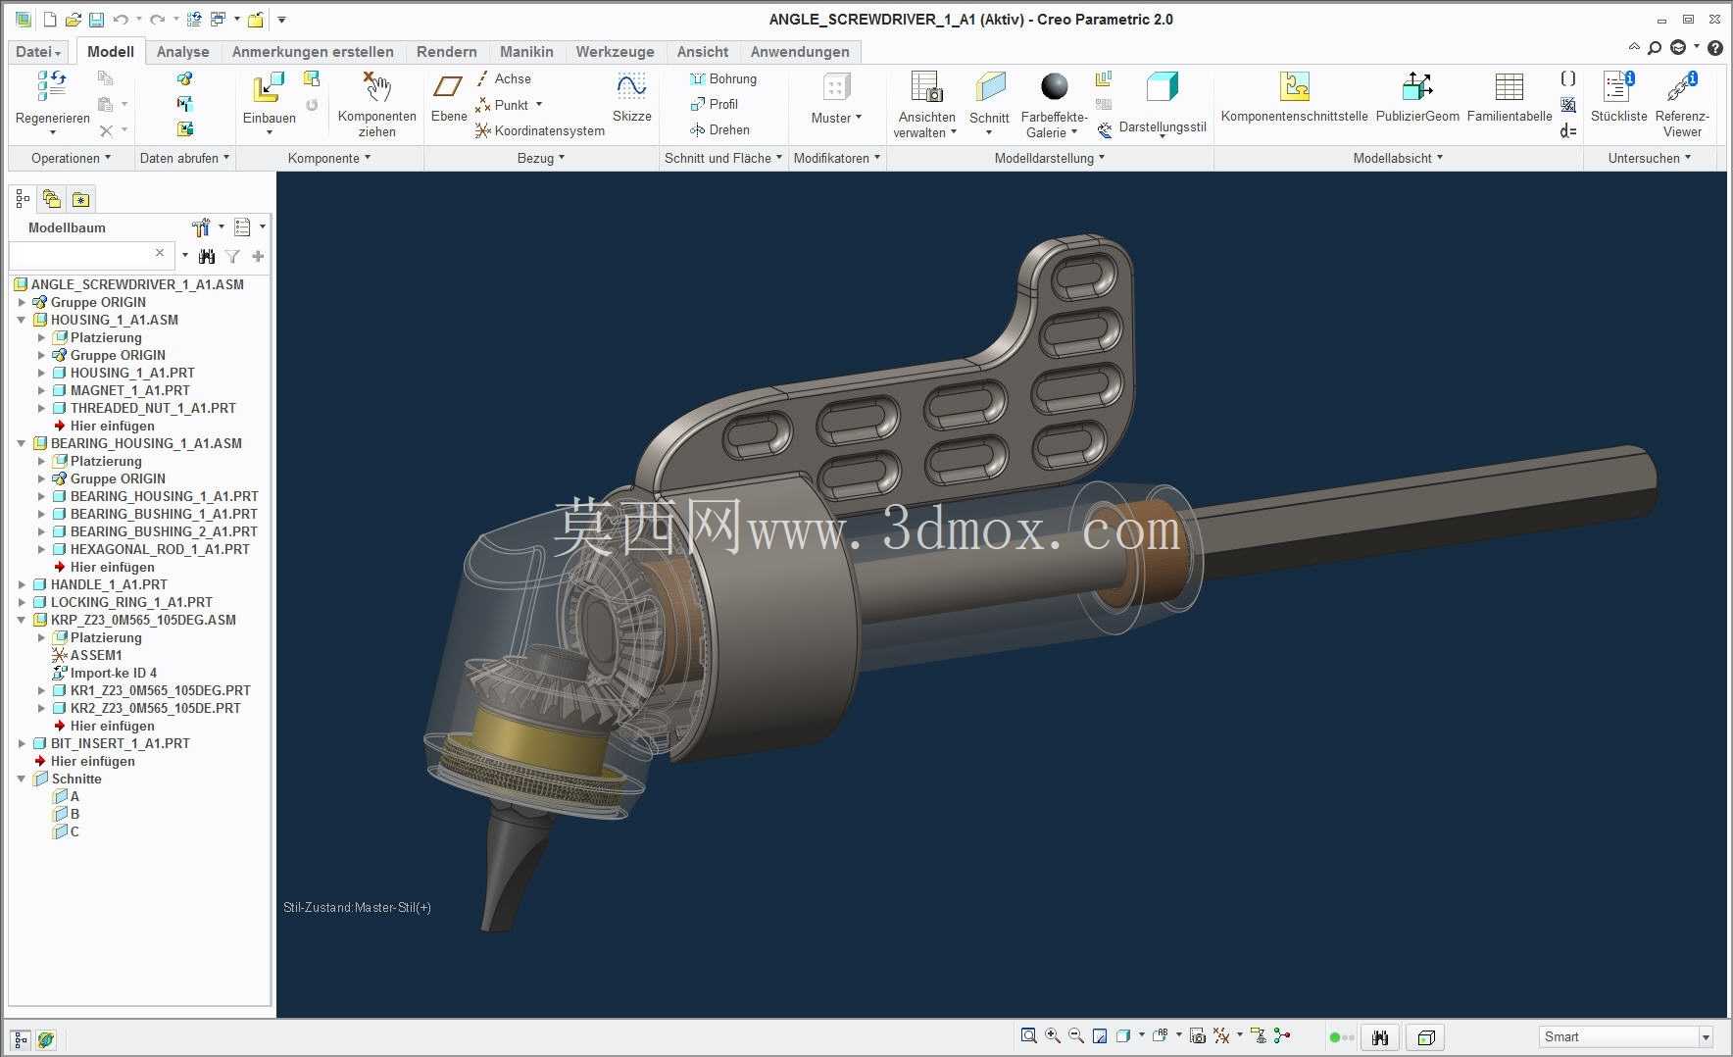
Task: Switch to the Werkzeuge tab
Action: pos(615,52)
